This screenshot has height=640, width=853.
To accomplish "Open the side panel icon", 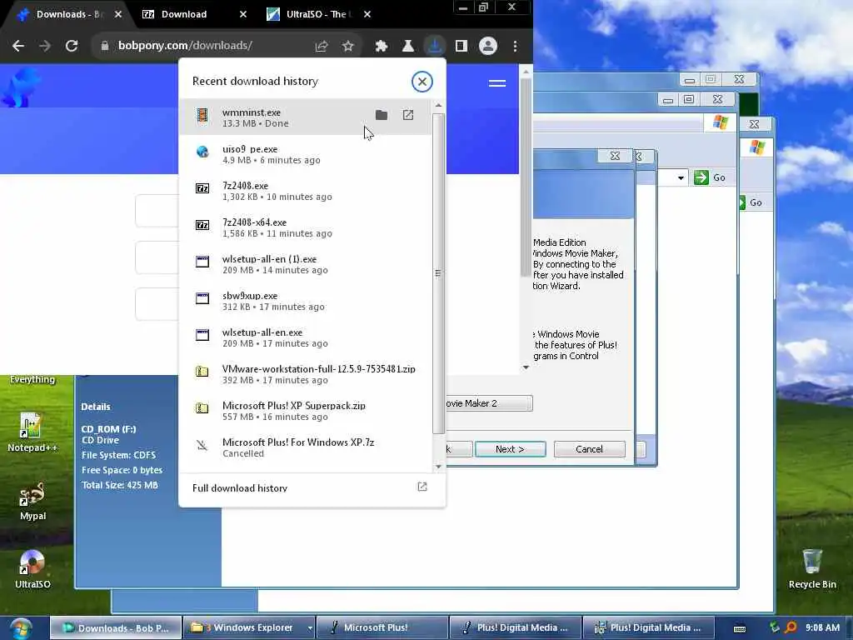I will 461,47.
